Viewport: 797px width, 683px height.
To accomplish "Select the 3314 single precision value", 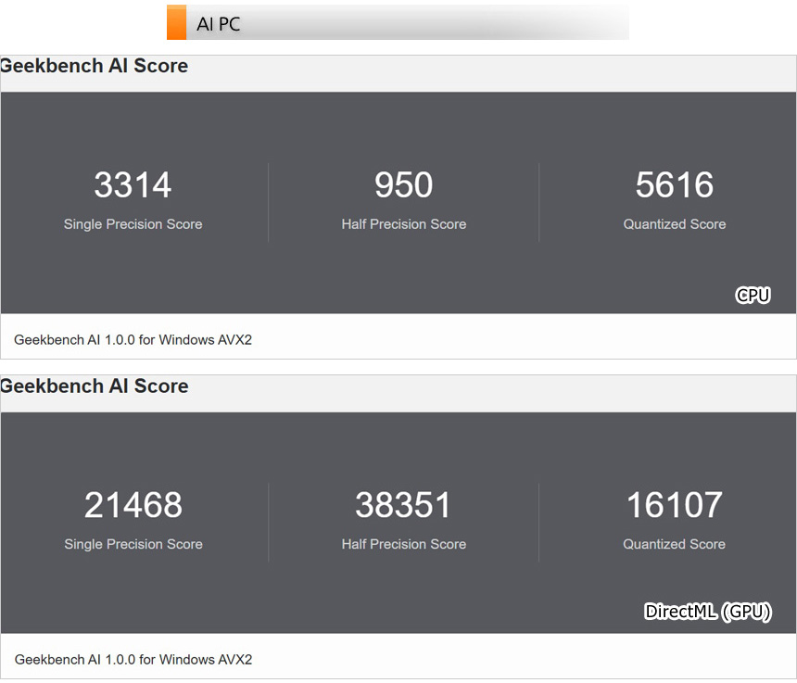I will click(x=133, y=185).
